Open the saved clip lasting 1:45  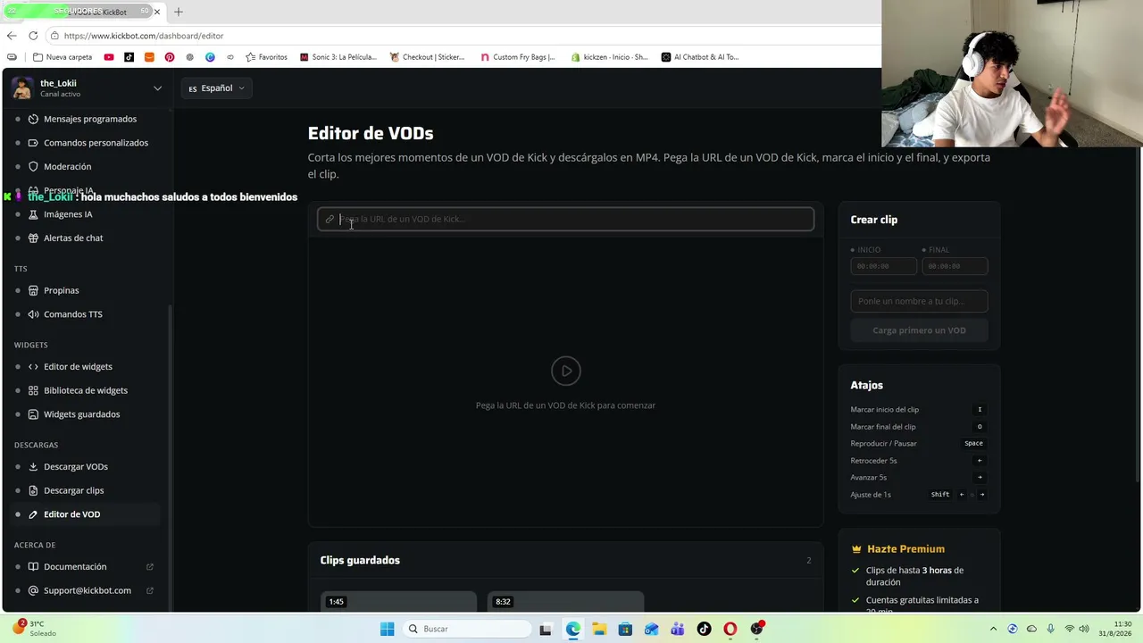pos(398,601)
